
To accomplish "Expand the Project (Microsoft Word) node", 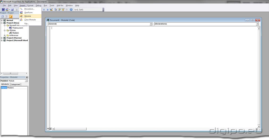I will pyautogui.click(x=2, y=40).
